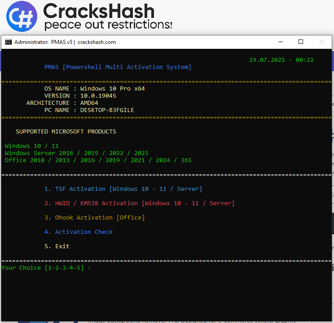Click the 'peace out restrictions!' tagline
The height and width of the screenshot is (323, 334).
point(108,25)
